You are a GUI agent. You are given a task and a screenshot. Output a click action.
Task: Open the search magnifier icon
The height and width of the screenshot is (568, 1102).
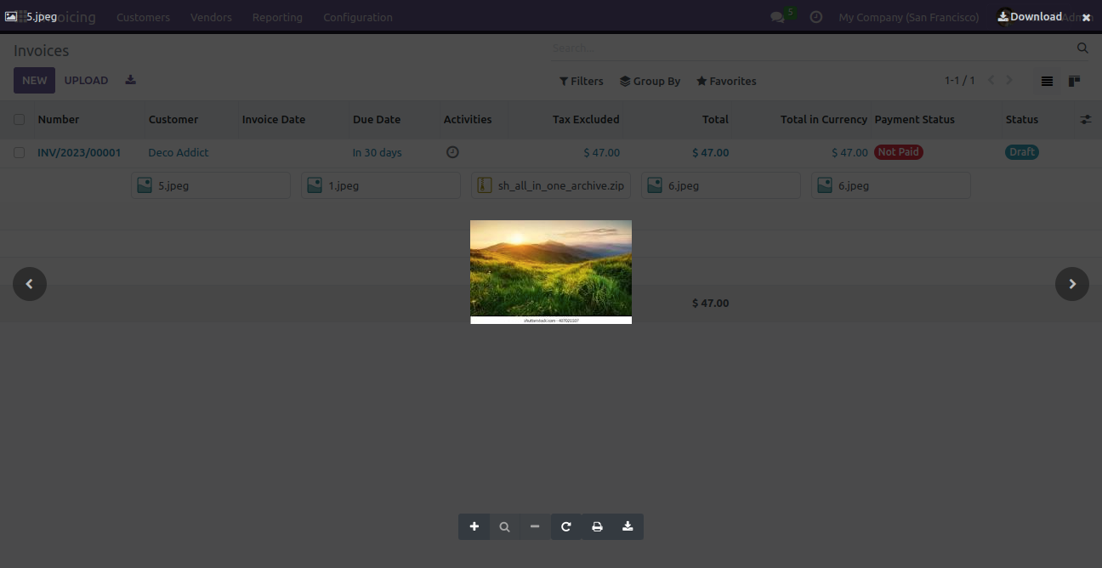pyautogui.click(x=1082, y=48)
